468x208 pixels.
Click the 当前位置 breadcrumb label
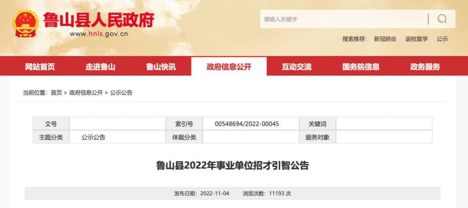pos(35,93)
